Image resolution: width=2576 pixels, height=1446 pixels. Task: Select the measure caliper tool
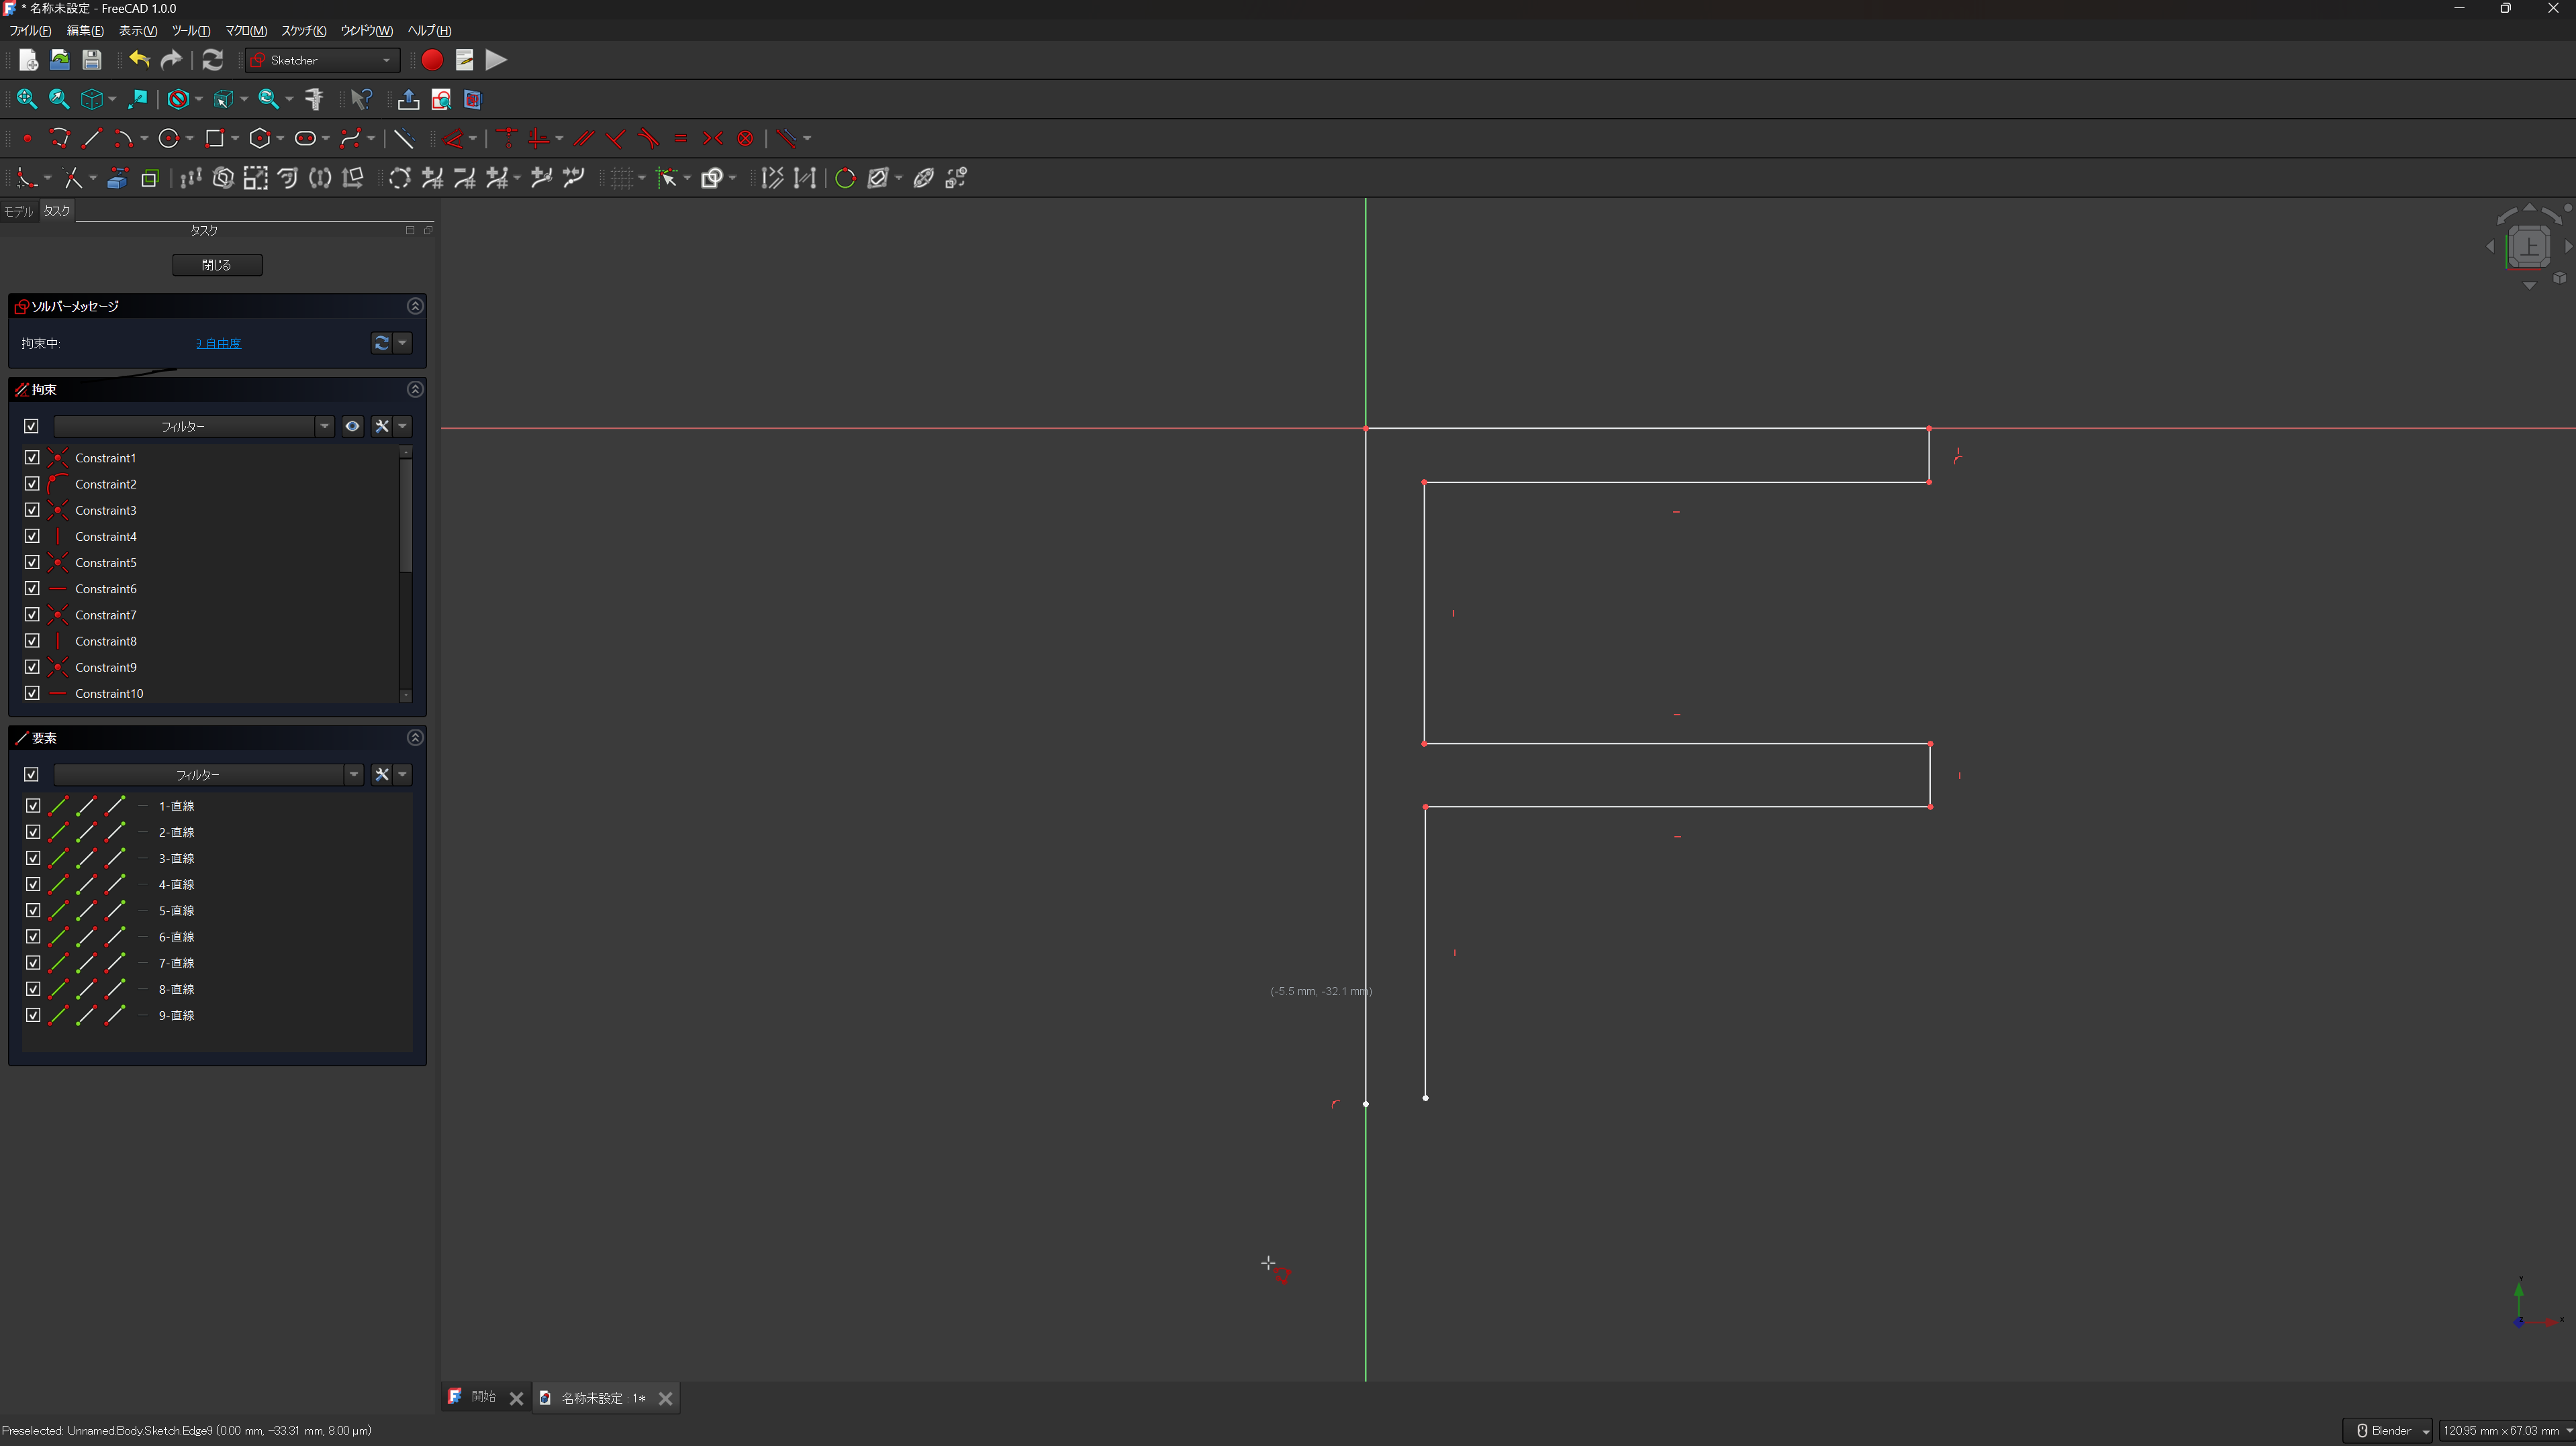pos(313,99)
